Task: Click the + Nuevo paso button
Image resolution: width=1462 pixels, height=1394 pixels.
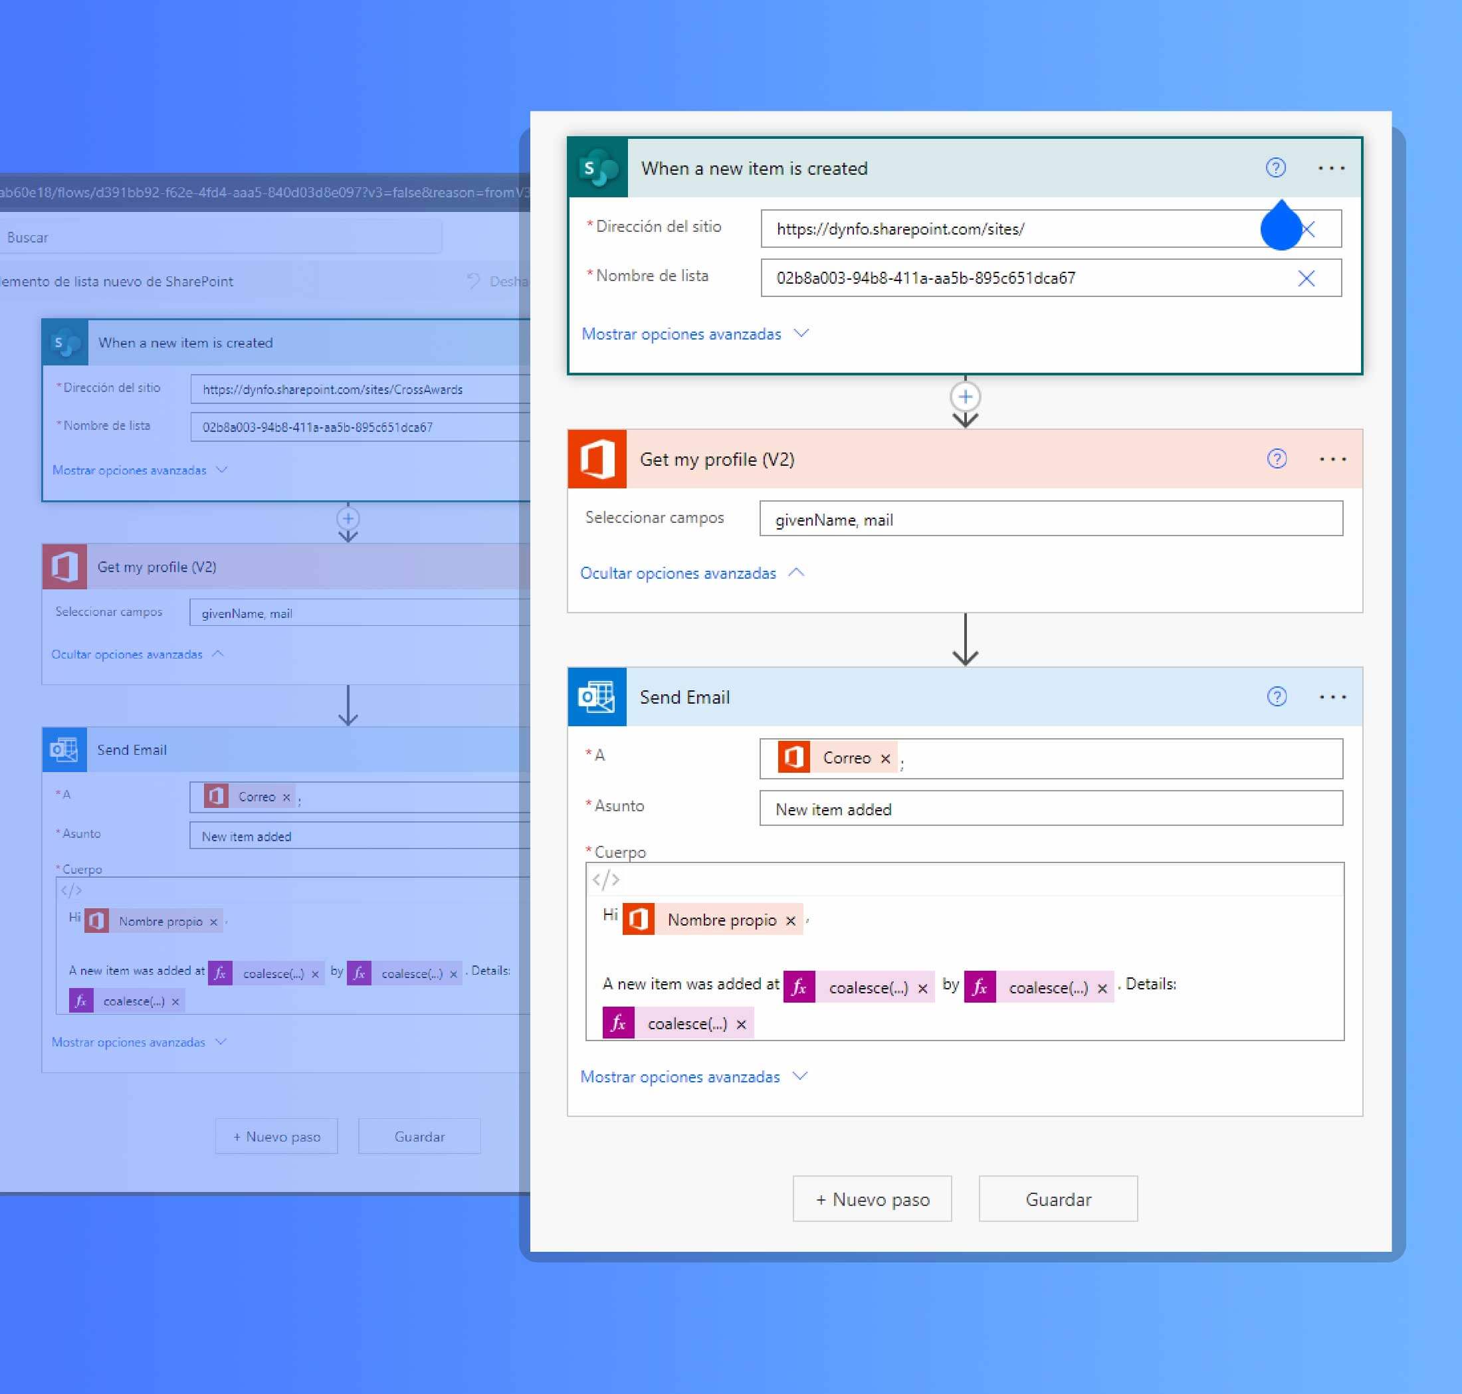Action: point(873,1199)
